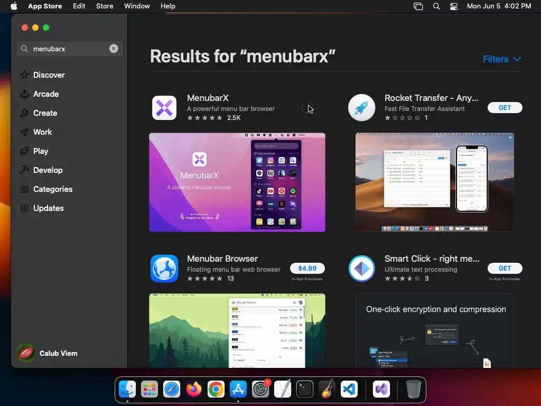Click the date and time in the menu bar
The width and height of the screenshot is (541, 406).
[x=499, y=6]
